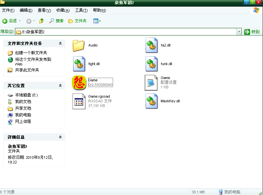
Task: Select MaskKey.dll file name
Action: [170, 101]
